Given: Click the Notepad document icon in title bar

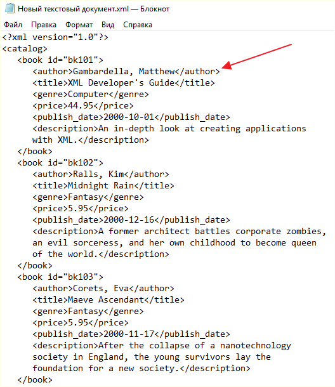Looking at the screenshot, I should click(10, 8).
